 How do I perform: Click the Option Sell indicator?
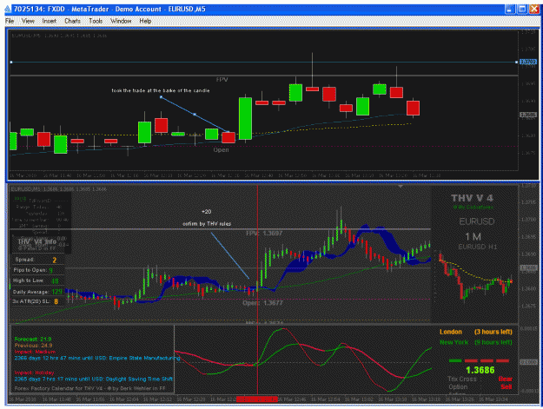point(507,386)
